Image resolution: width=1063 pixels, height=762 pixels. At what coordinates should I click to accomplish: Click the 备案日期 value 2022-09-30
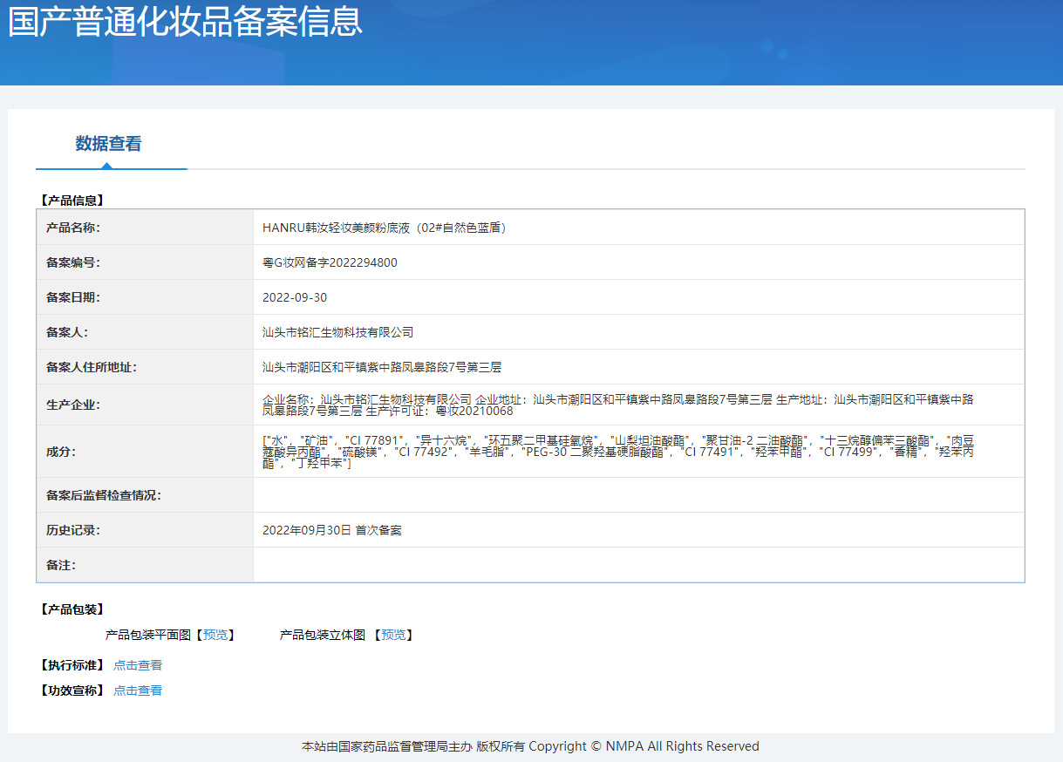tap(295, 297)
